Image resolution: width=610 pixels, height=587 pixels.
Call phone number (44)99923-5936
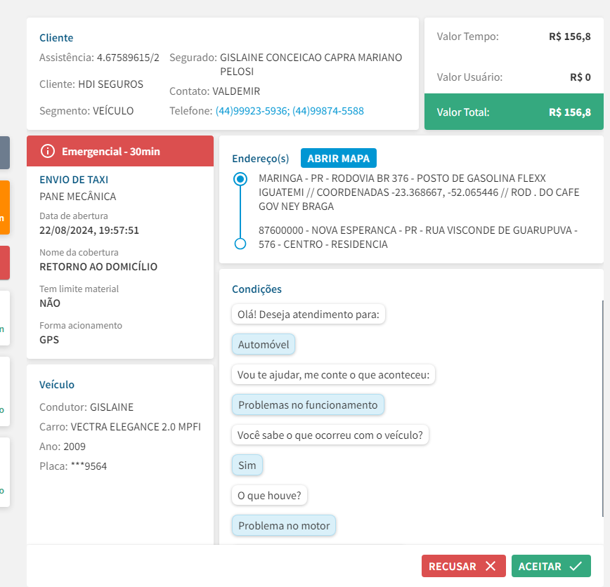click(x=252, y=111)
